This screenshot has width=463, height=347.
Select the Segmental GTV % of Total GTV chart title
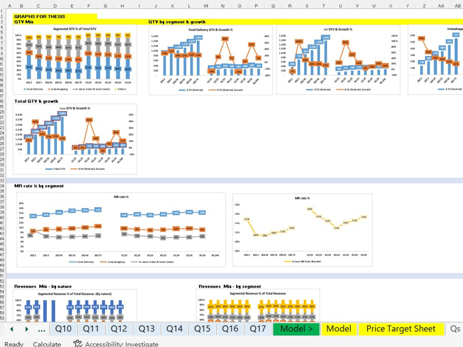(75, 29)
